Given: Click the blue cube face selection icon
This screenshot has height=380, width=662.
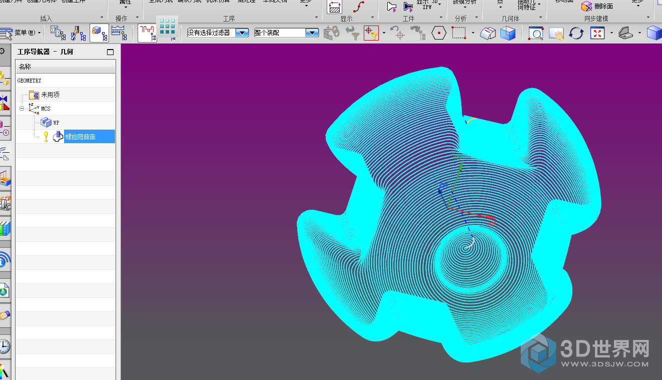Looking at the screenshot, I should pos(508,34).
